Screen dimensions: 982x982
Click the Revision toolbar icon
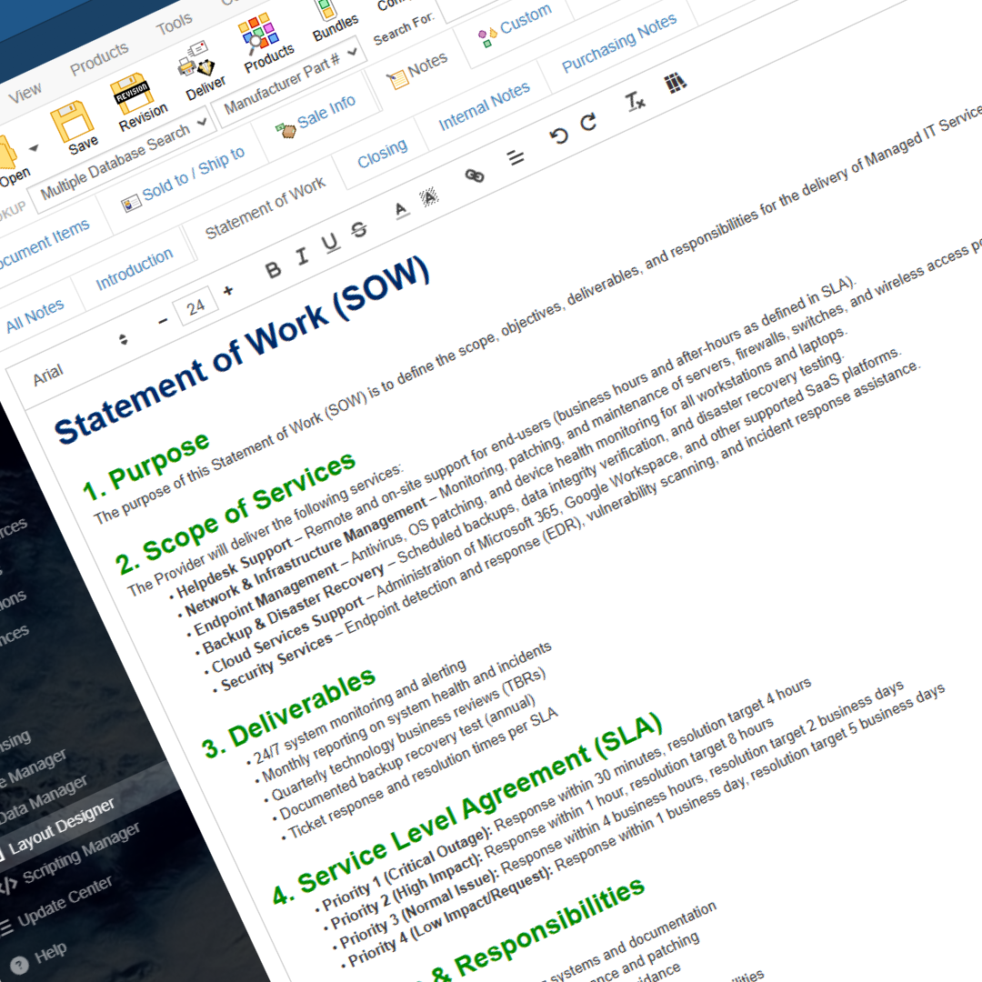pyautogui.click(x=131, y=92)
